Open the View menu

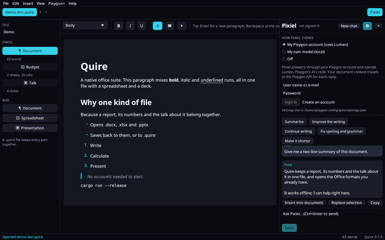[41, 3]
